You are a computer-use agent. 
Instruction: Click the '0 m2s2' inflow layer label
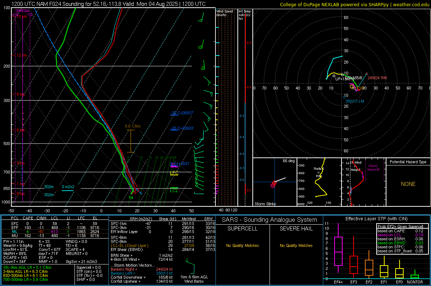(x=68, y=187)
